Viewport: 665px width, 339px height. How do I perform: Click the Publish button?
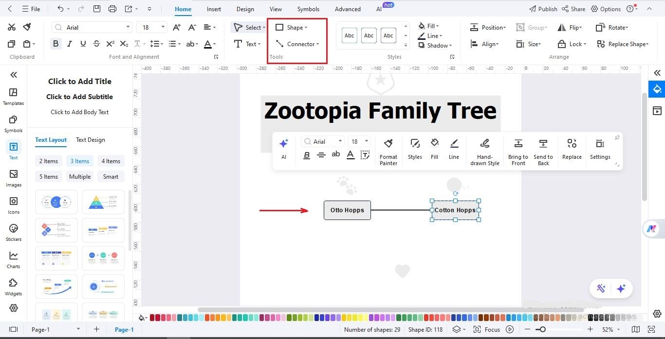[543, 9]
